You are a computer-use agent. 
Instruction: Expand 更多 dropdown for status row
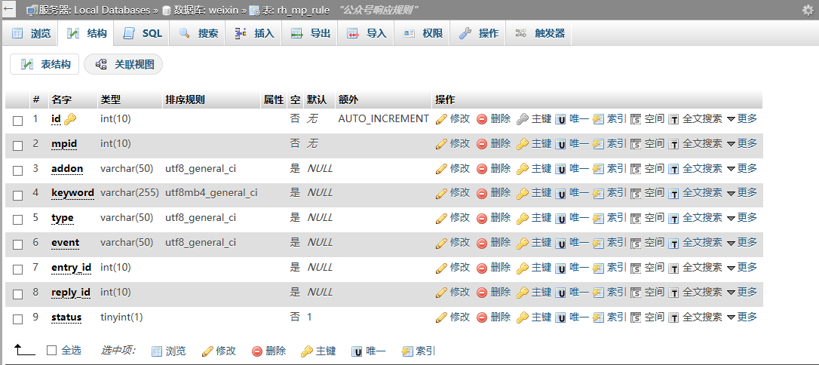(x=742, y=317)
